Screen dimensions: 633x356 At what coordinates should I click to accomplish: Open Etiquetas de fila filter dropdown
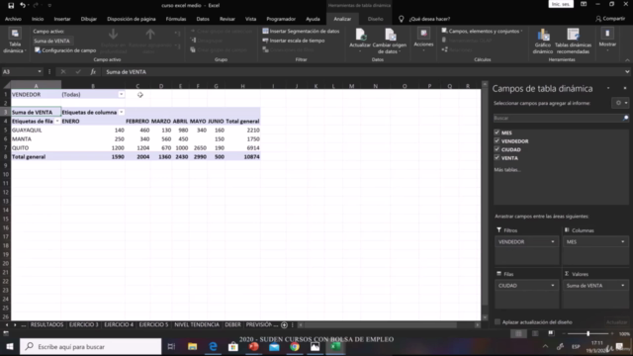[57, 121]
